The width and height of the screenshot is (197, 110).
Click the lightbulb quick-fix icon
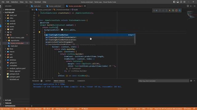(39, 32)
